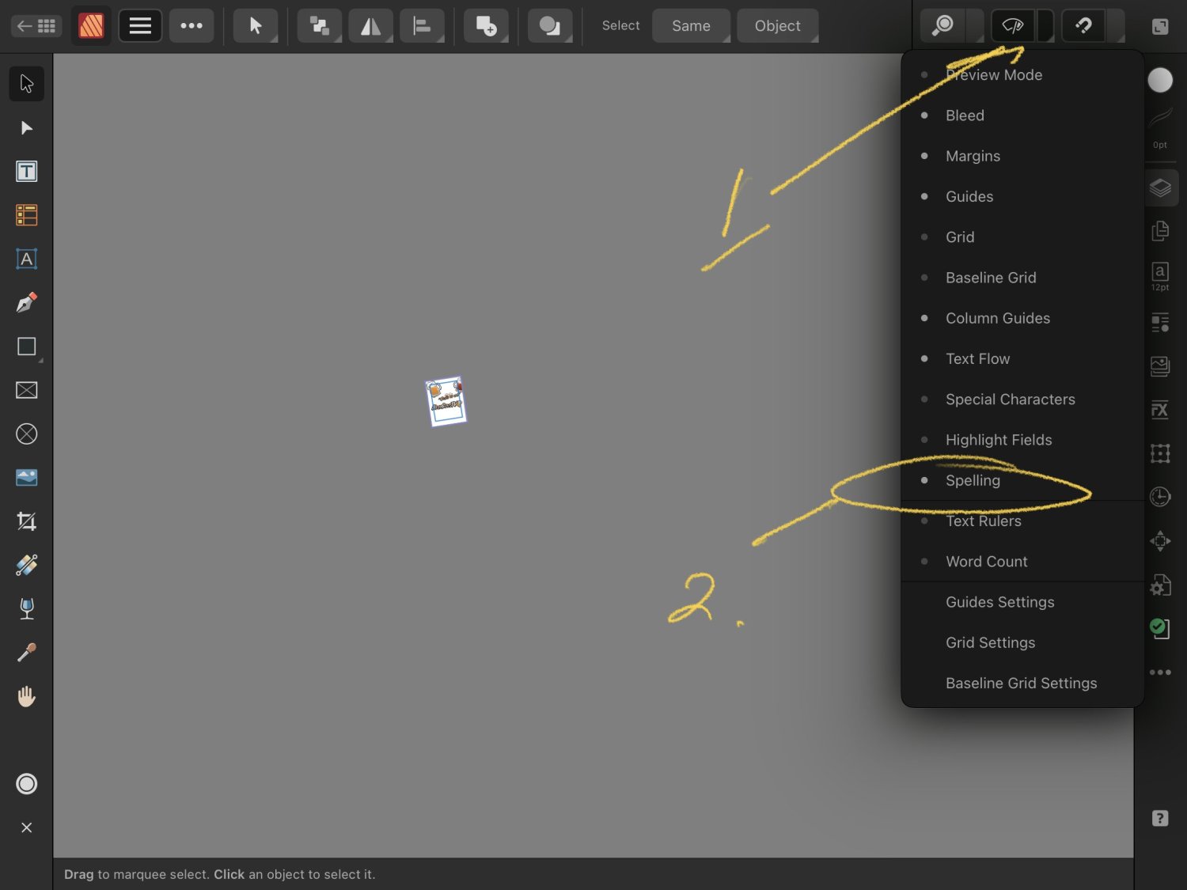Open the Same selection dropdown
1187x890 pixels.
click(x=692, y=26)
